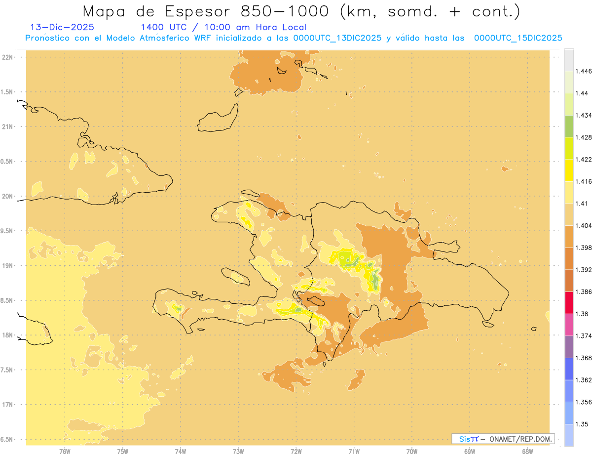Click the longitude label '69W'
The height and width of the screenshot is (458, 592).
470,451
